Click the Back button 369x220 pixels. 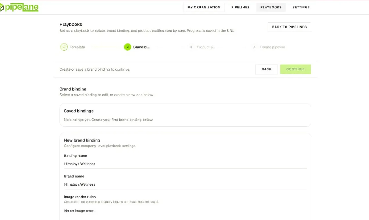point(266,69)
